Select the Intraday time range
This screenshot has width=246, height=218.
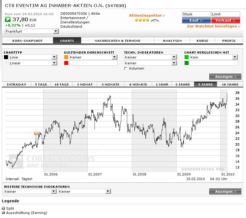click(16, 84)
